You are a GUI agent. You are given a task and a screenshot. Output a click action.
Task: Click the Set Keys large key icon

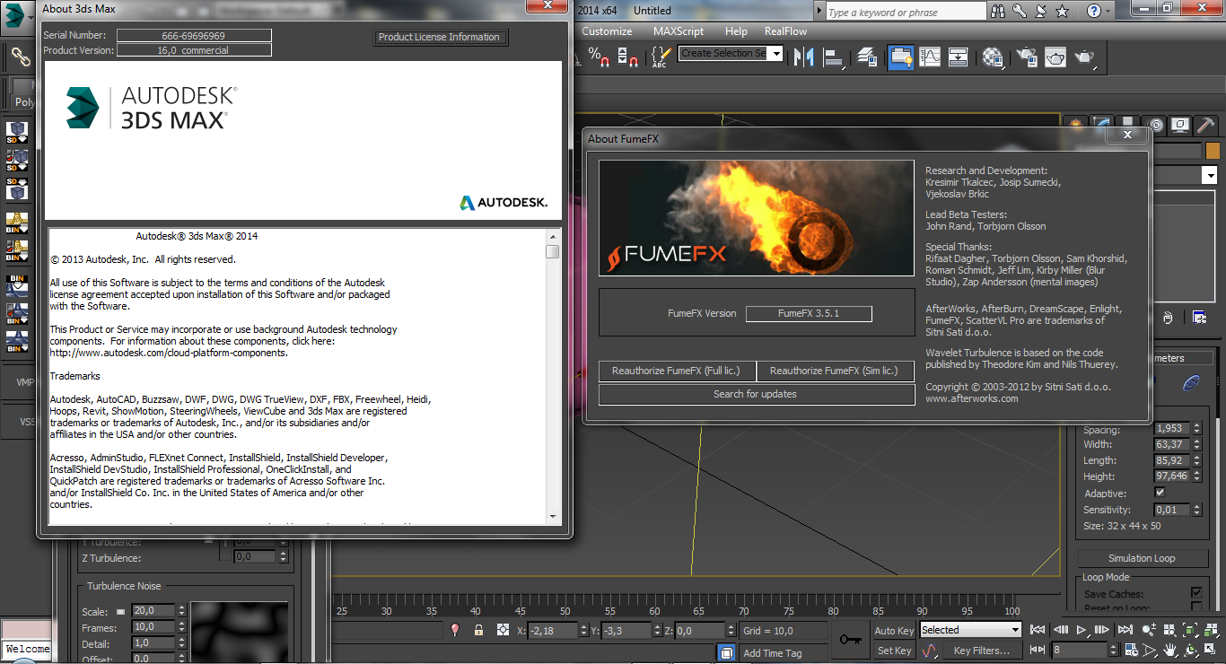pyautogui.click(x=849, y=640)
